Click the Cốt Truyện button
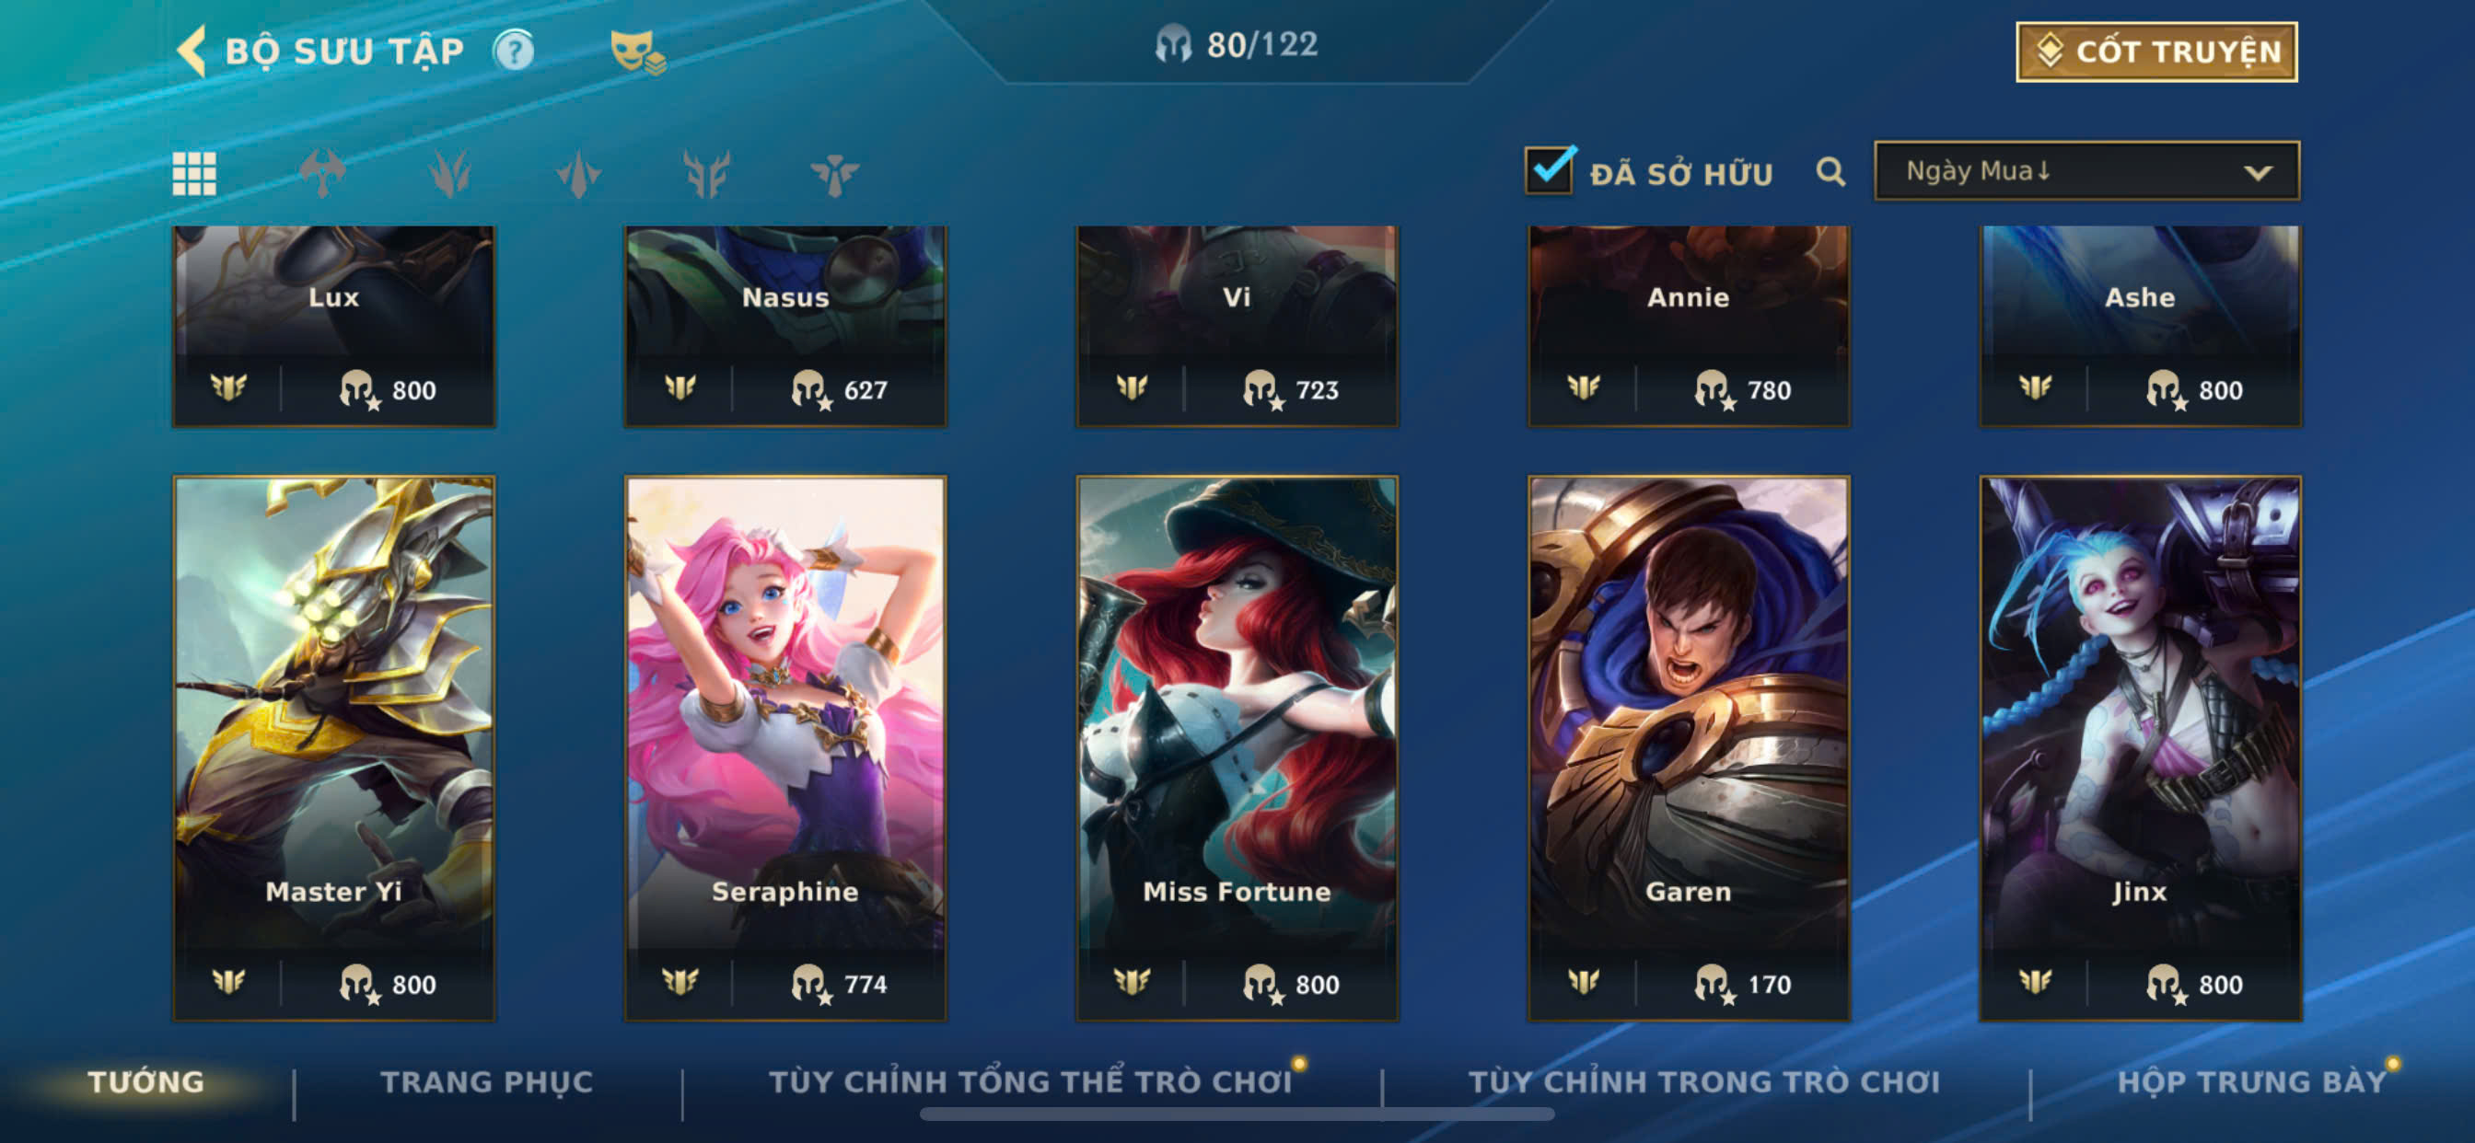Image resolution: width=2475 pixels, height=1143 pixels. point(2156,52)
